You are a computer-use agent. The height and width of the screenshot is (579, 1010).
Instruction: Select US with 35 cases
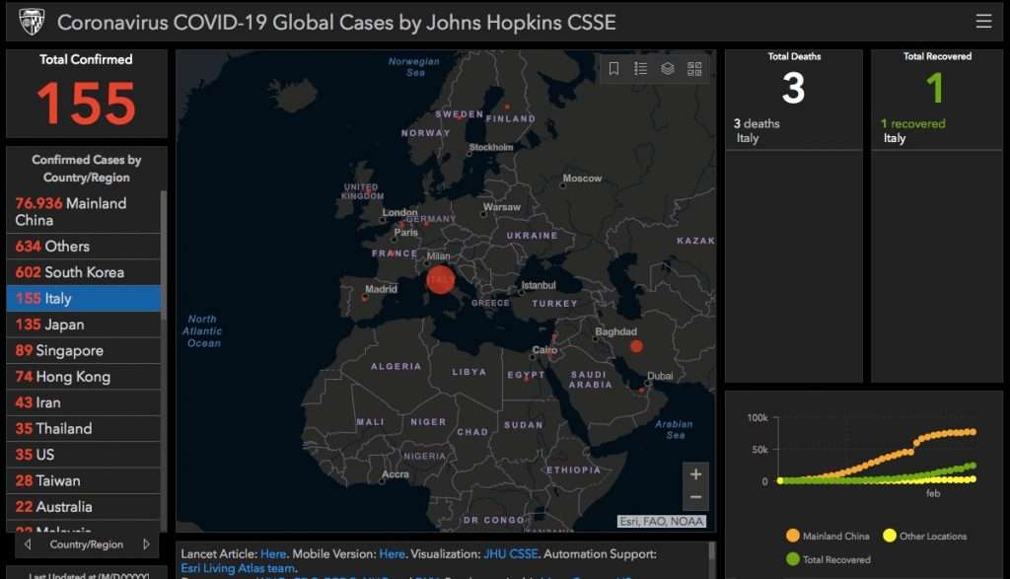tap(84, 455)
